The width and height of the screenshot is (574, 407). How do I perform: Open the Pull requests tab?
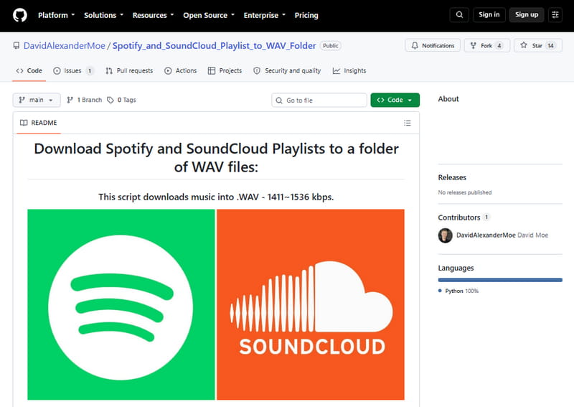(129, 70)
